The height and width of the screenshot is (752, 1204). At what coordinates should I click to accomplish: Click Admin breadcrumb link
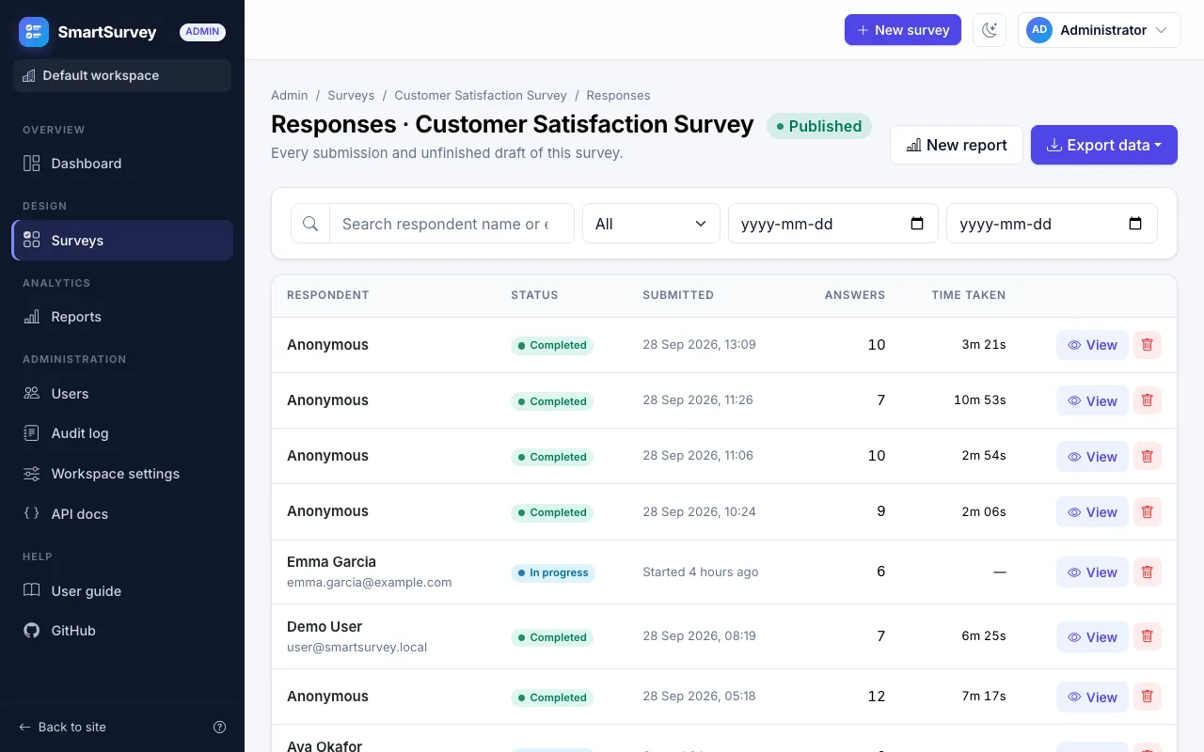point(290,95)
